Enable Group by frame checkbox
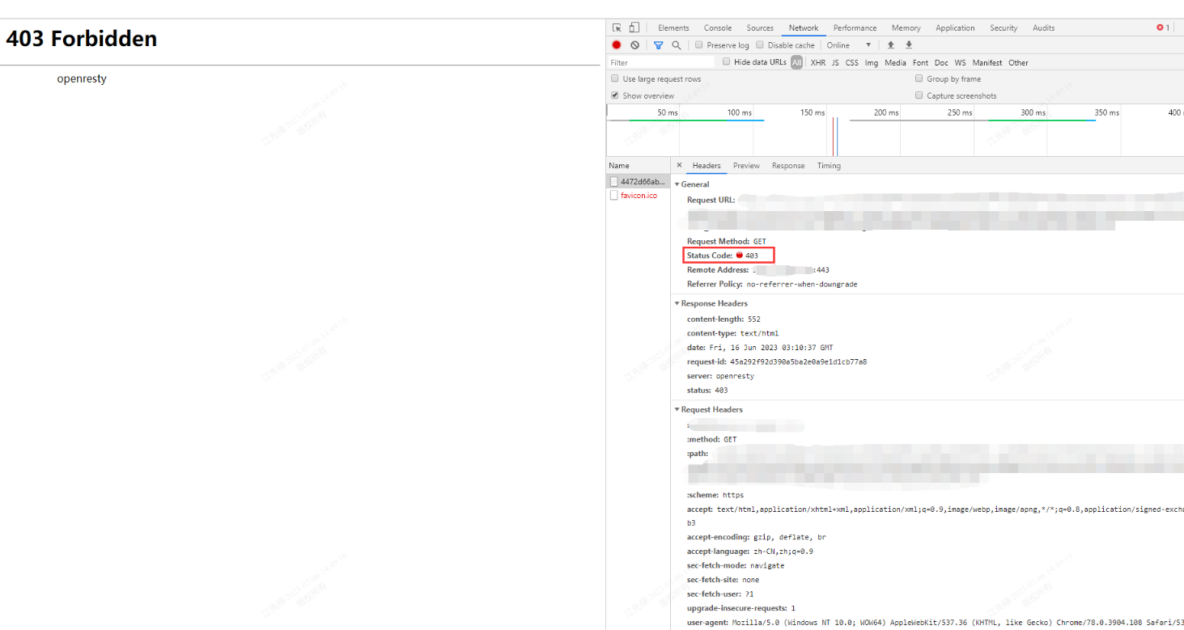 [919, 78]
